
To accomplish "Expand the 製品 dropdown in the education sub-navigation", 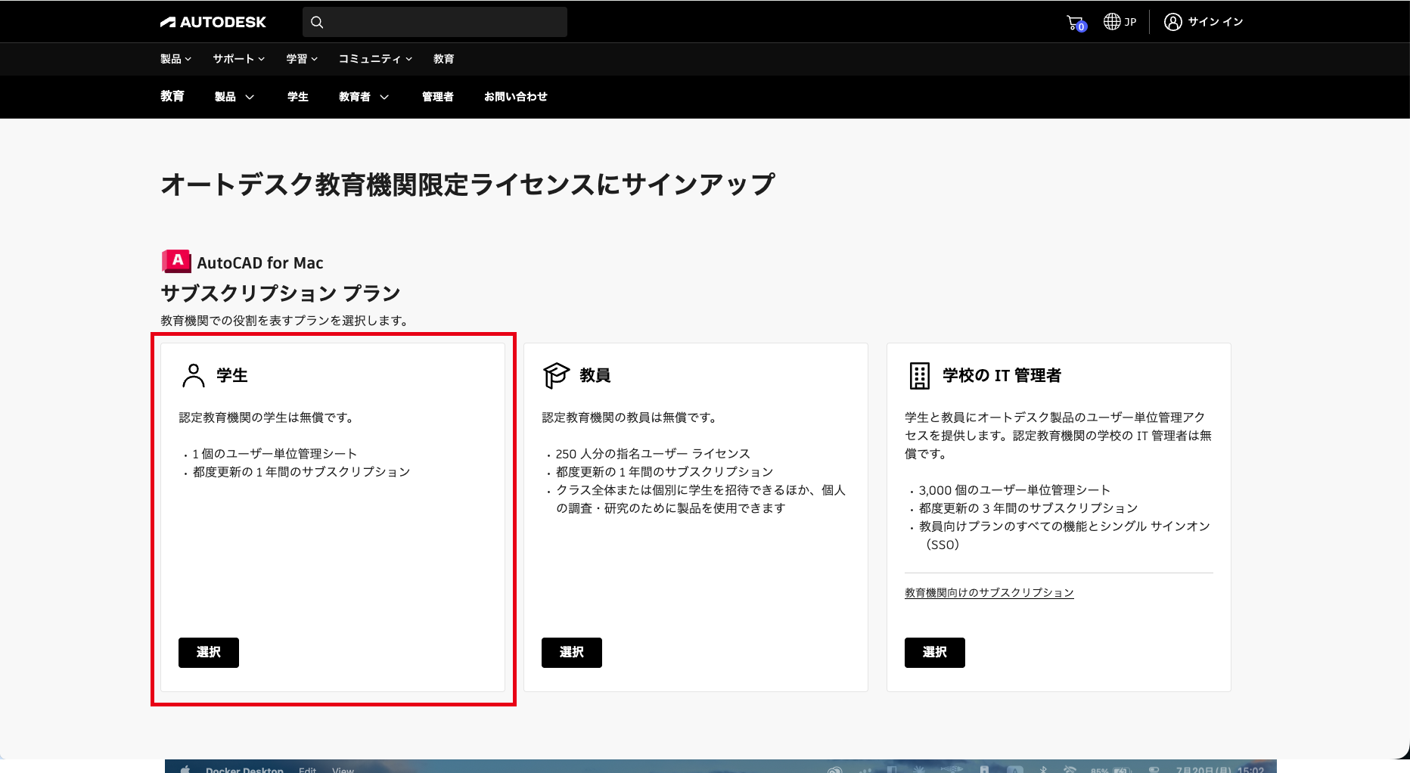I will point(234,97).
